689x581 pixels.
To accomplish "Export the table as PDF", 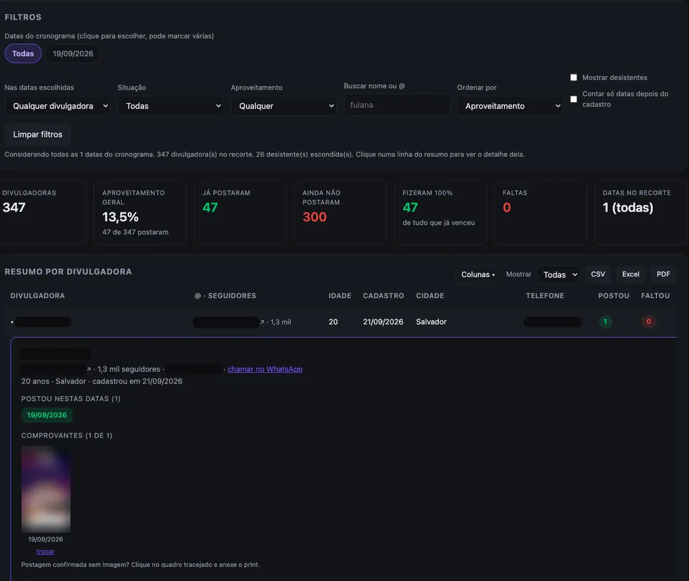I will [x=663, y=275].
